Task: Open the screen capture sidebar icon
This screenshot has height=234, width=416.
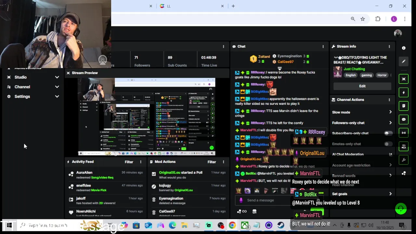Action: (404, 79)
